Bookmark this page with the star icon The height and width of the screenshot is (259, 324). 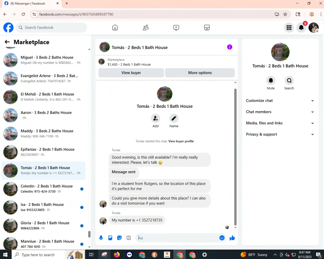pos(285,14)
